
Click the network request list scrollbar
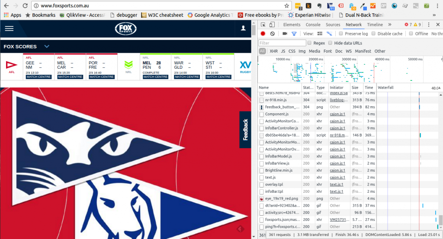tap(440, 220)
